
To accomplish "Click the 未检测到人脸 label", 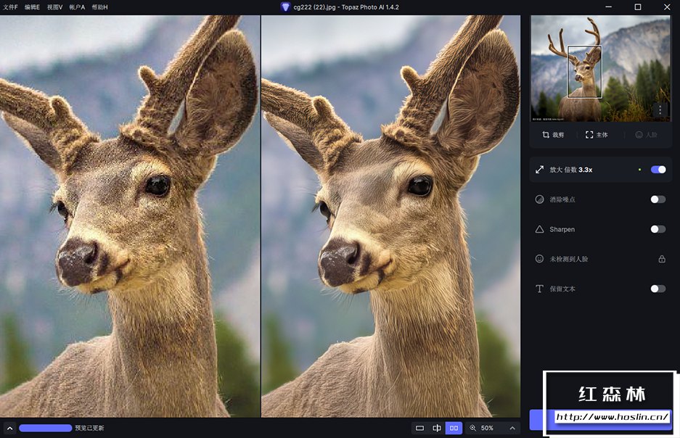I will click(x=568, y=259).
